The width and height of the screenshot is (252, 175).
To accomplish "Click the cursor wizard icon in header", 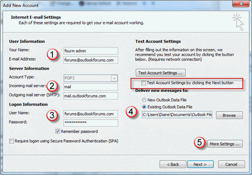I will tap(238, 22).
